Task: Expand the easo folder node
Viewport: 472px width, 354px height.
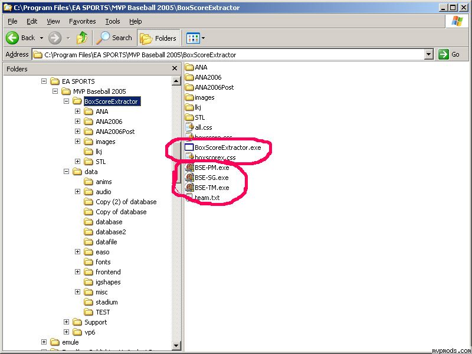Action: pyautogui.click(x=78, y=252)
